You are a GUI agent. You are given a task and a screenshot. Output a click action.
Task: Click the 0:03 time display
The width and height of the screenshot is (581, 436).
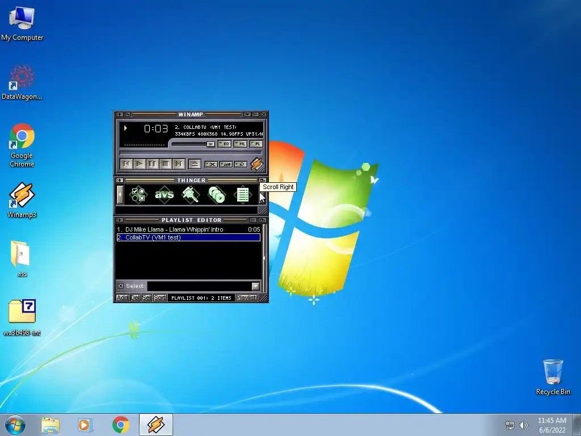(x=156, y=129)
